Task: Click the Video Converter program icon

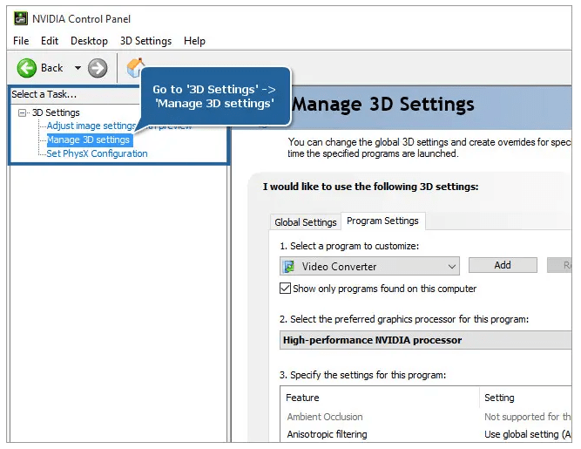Action: (288, 267)
